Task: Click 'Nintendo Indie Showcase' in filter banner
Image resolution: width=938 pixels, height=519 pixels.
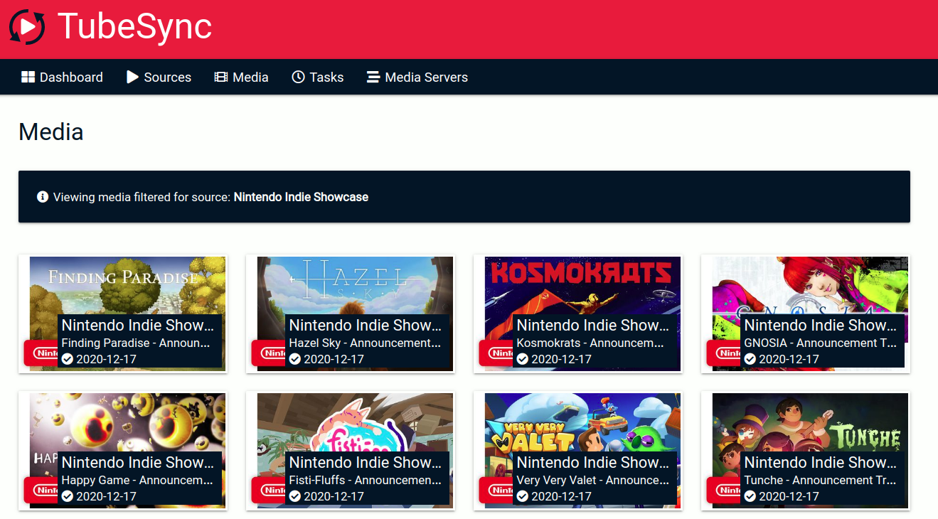Action: [x=301, y=197]
